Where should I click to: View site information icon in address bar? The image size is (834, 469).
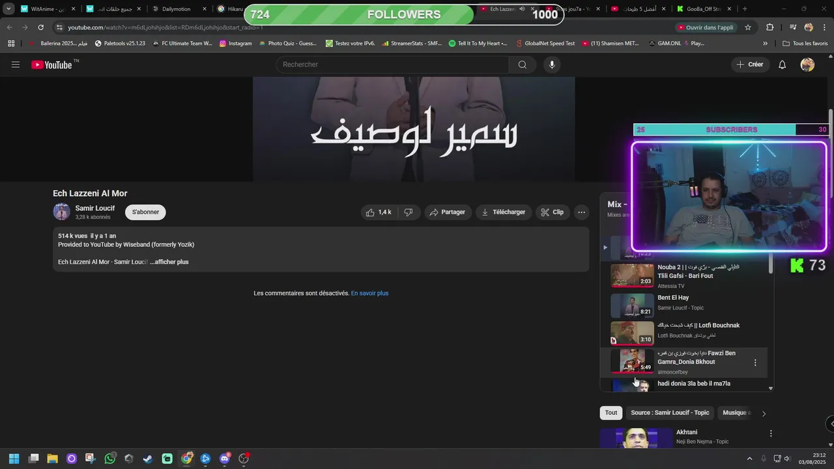[x=59, y=27]
